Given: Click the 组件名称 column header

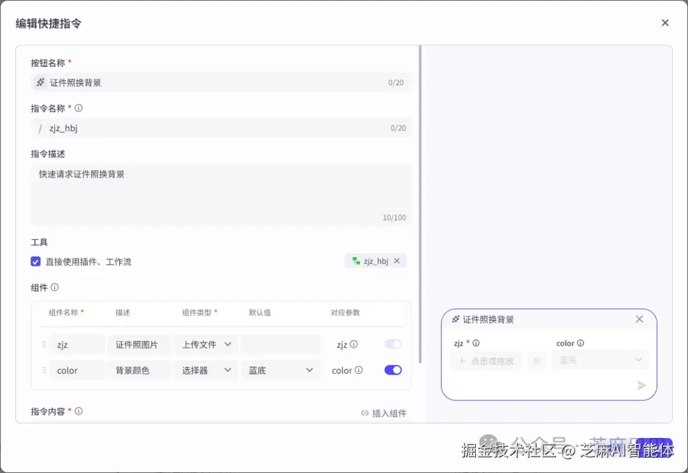Looking at the screenshot, I should tap(63, 313).
